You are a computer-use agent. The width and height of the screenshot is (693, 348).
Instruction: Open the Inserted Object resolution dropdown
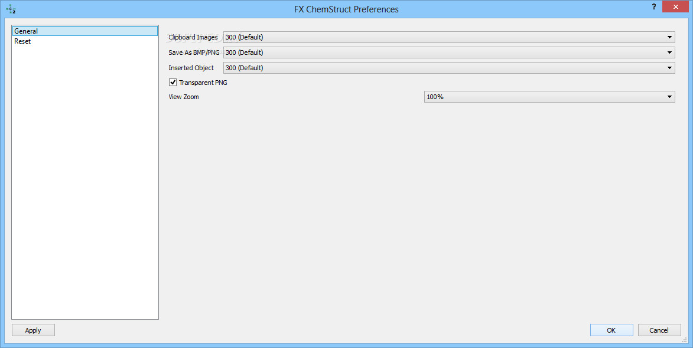(x=449, y=68)
